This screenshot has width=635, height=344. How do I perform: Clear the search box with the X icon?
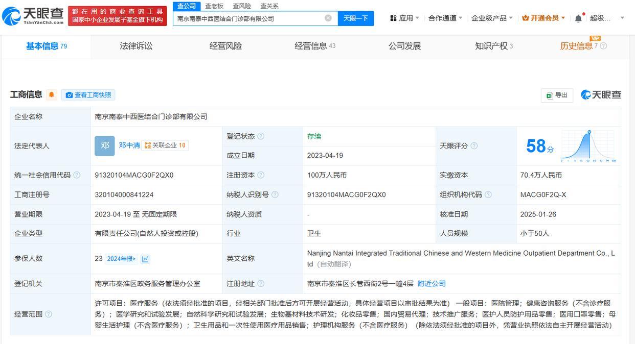[x=328, y=18]
